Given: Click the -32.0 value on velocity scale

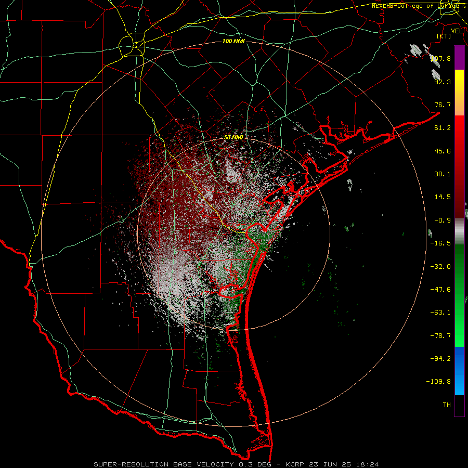Looking at the screenshot, I should point(440,267).
